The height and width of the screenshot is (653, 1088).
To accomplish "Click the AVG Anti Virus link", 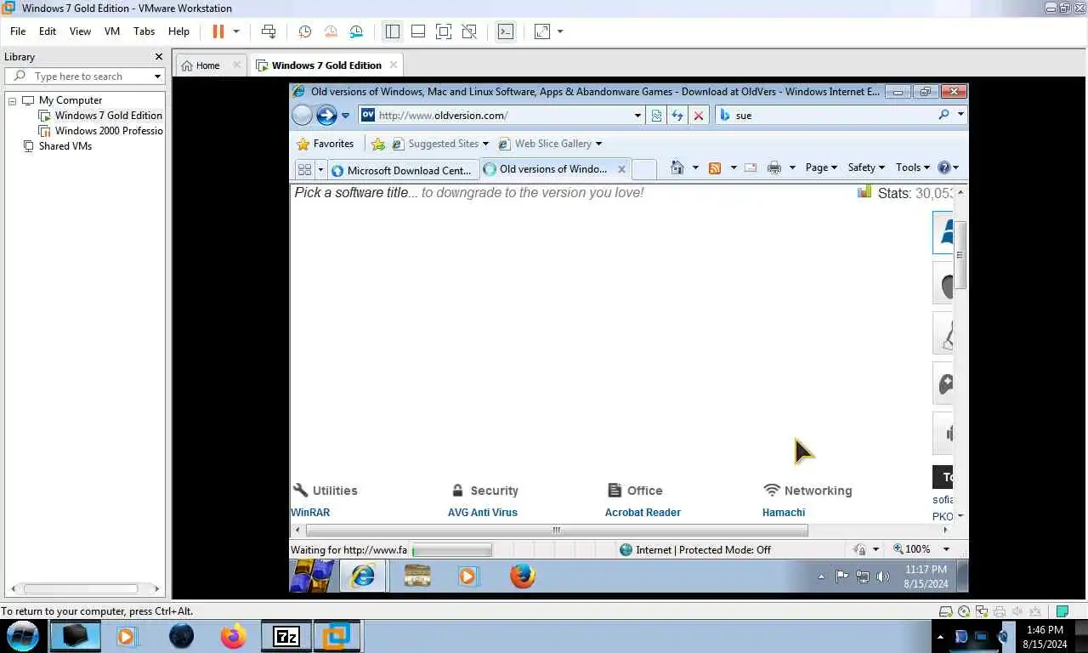I will (x=483, y=513).
